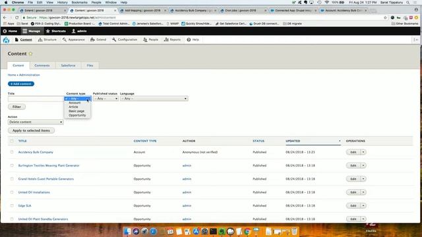Sort by the Title column header

22,141
